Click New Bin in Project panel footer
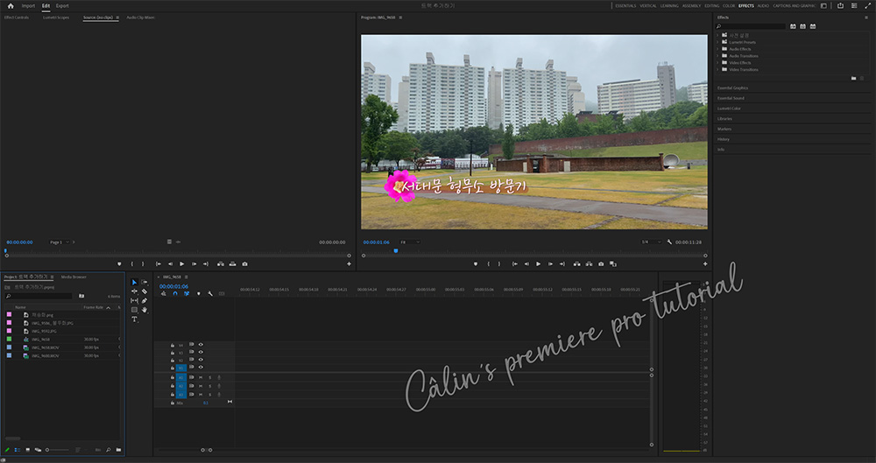876x463 pixels. tap(118, 450)
